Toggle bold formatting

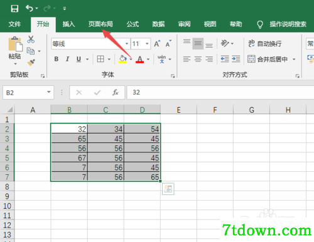coord(57,59)
